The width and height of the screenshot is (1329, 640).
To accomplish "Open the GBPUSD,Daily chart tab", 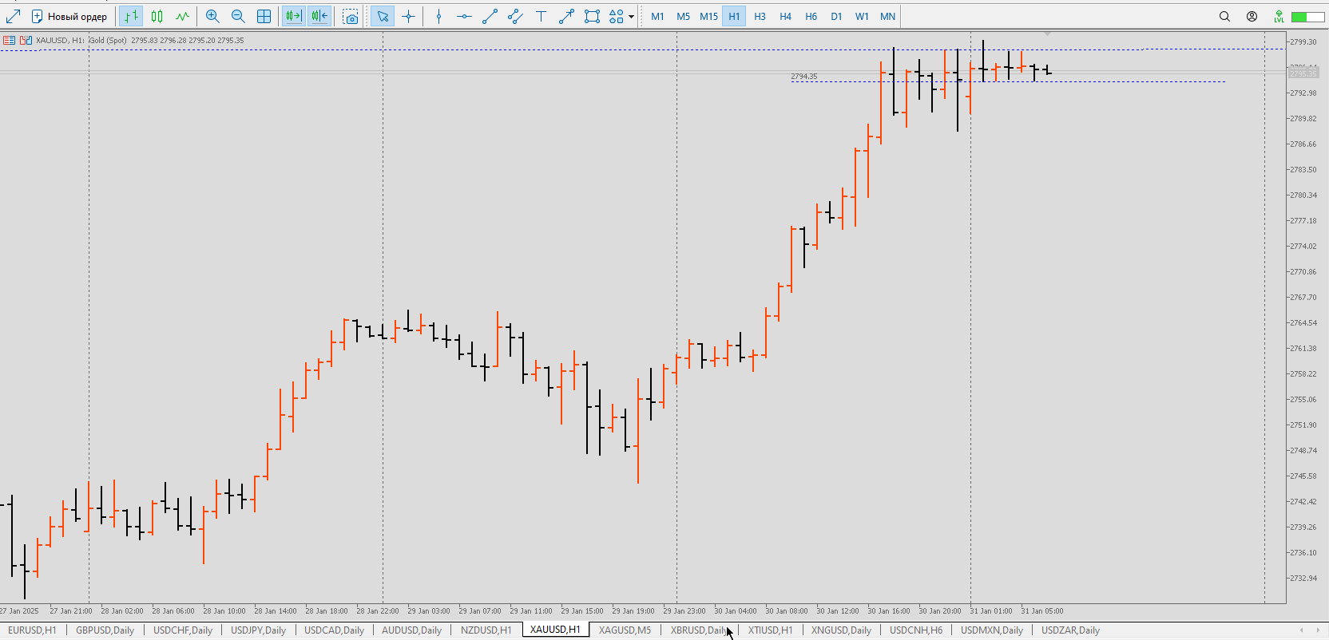I will click(105, 630).
